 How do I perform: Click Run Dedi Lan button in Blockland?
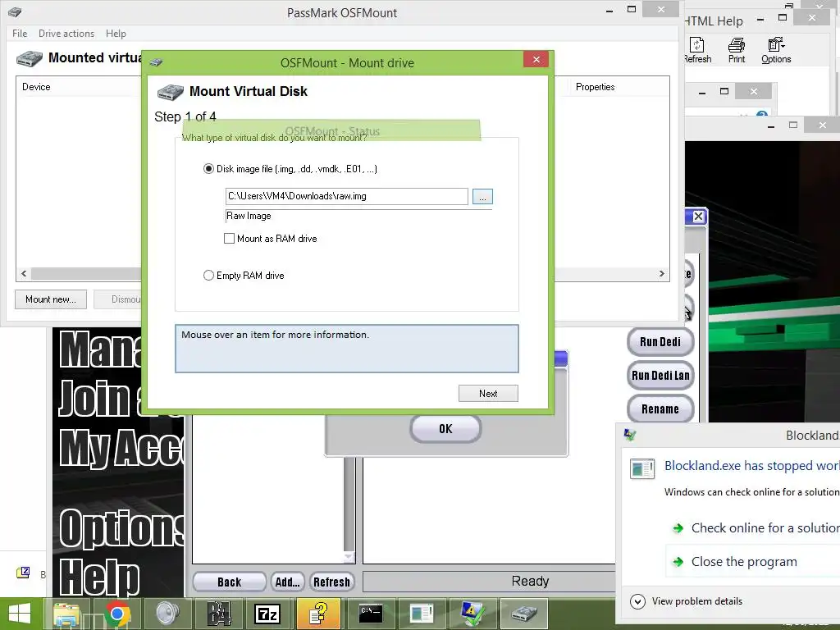click(x=660, y=376)
